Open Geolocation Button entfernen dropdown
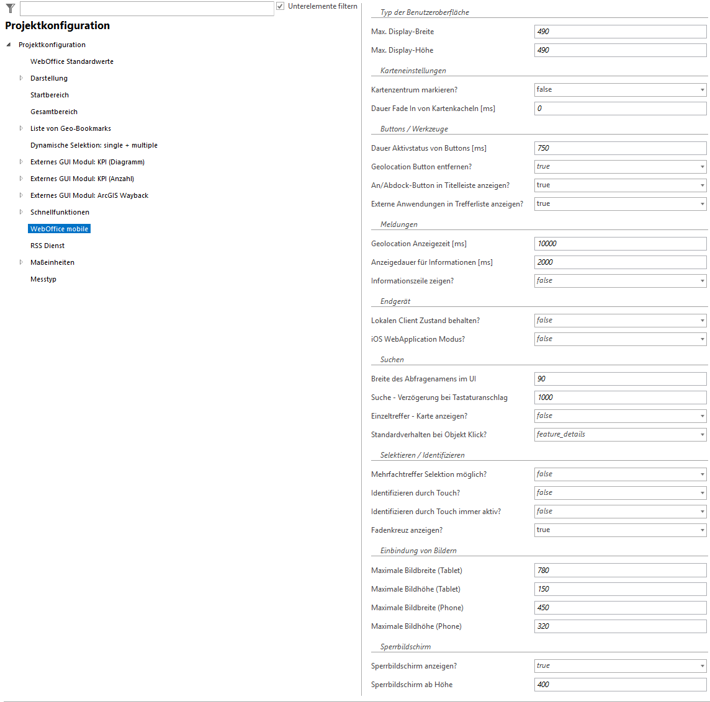The height and width of the screenshot is (702, 710). point(702,167)
